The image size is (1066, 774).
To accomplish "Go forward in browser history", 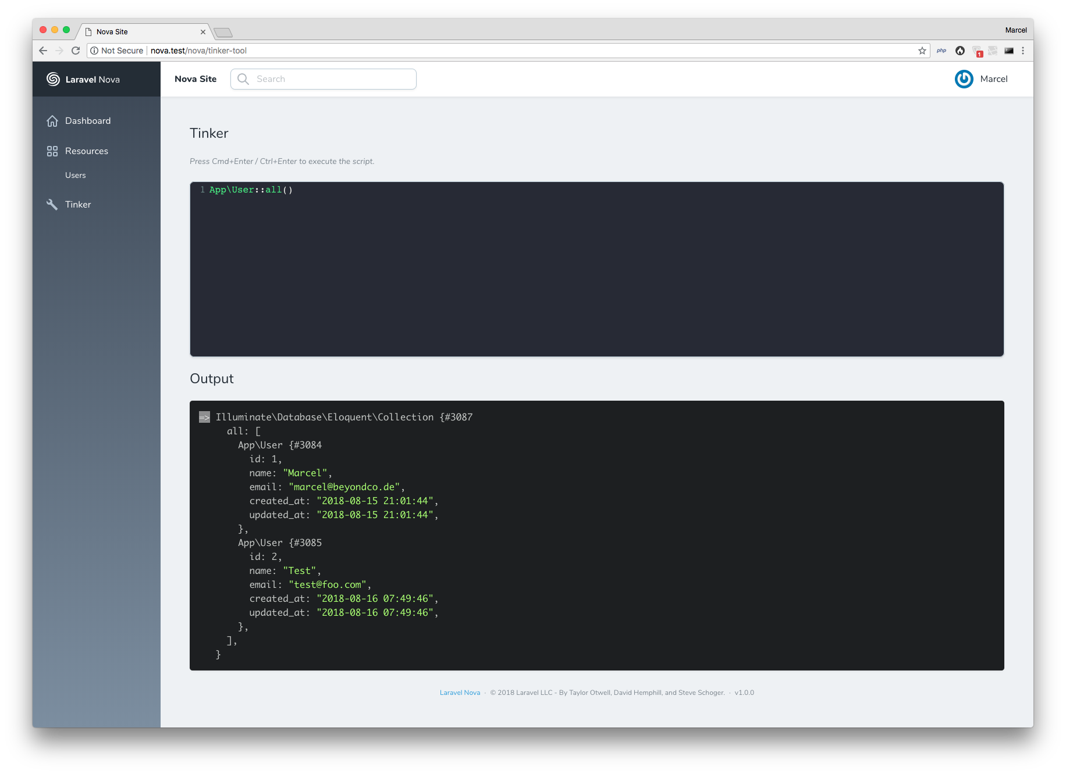I will (59, 51).
